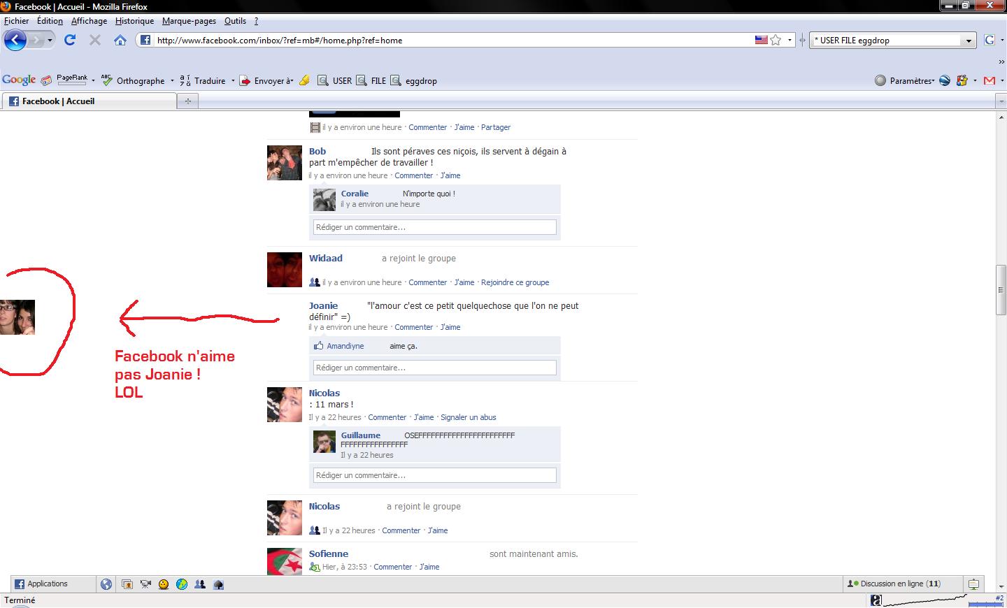Open the Photos app icon in bar
Image resolution: width=1007 pixels, height=608 pixels.
pyautogui.click(x=127, y=584)
